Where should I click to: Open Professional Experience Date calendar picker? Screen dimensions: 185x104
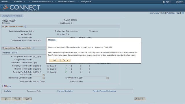click(44, 78)
